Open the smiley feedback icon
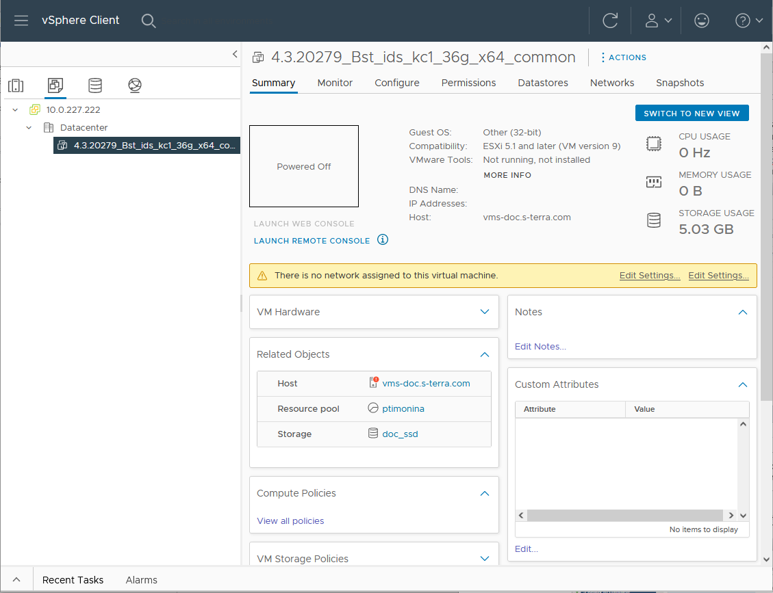Screen dimensions: 773x593 tap(702, 21)
